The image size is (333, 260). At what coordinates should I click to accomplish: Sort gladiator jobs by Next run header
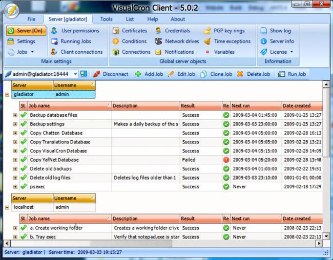(256, 106)
